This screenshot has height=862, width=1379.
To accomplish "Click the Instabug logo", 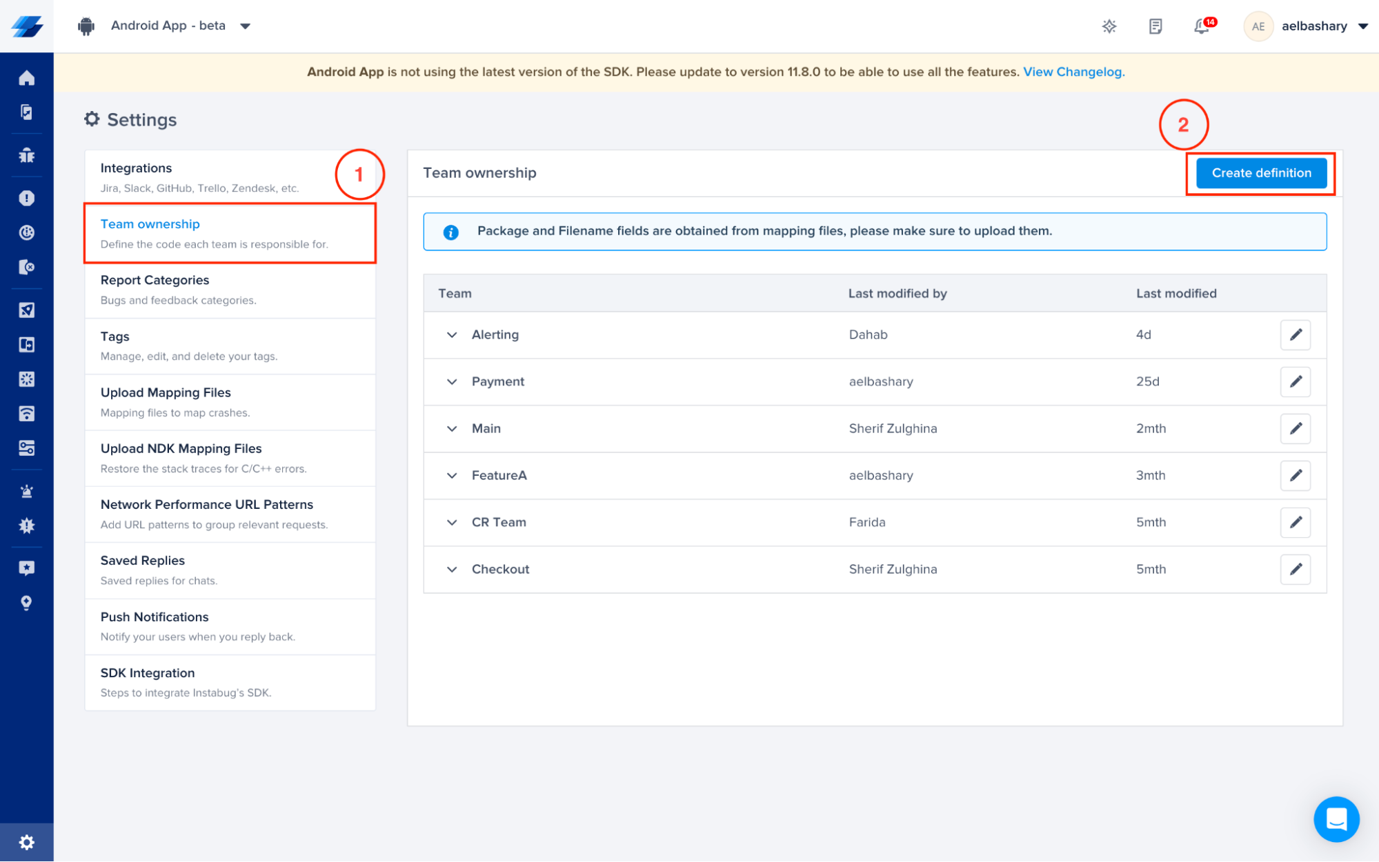I will (27, 26).
